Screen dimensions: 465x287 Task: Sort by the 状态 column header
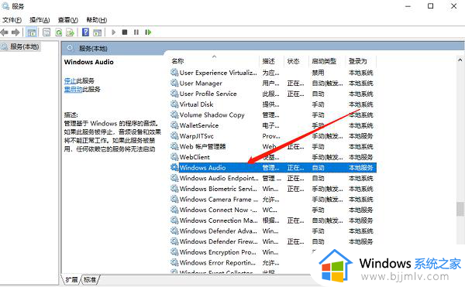click(x=293, y=61)
